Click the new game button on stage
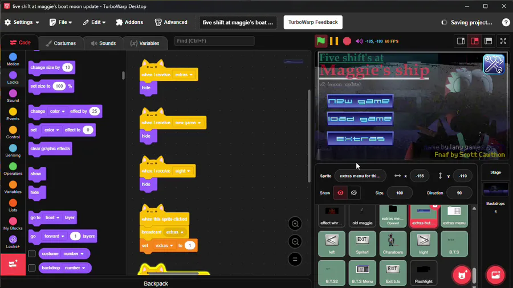 (360, 101)
